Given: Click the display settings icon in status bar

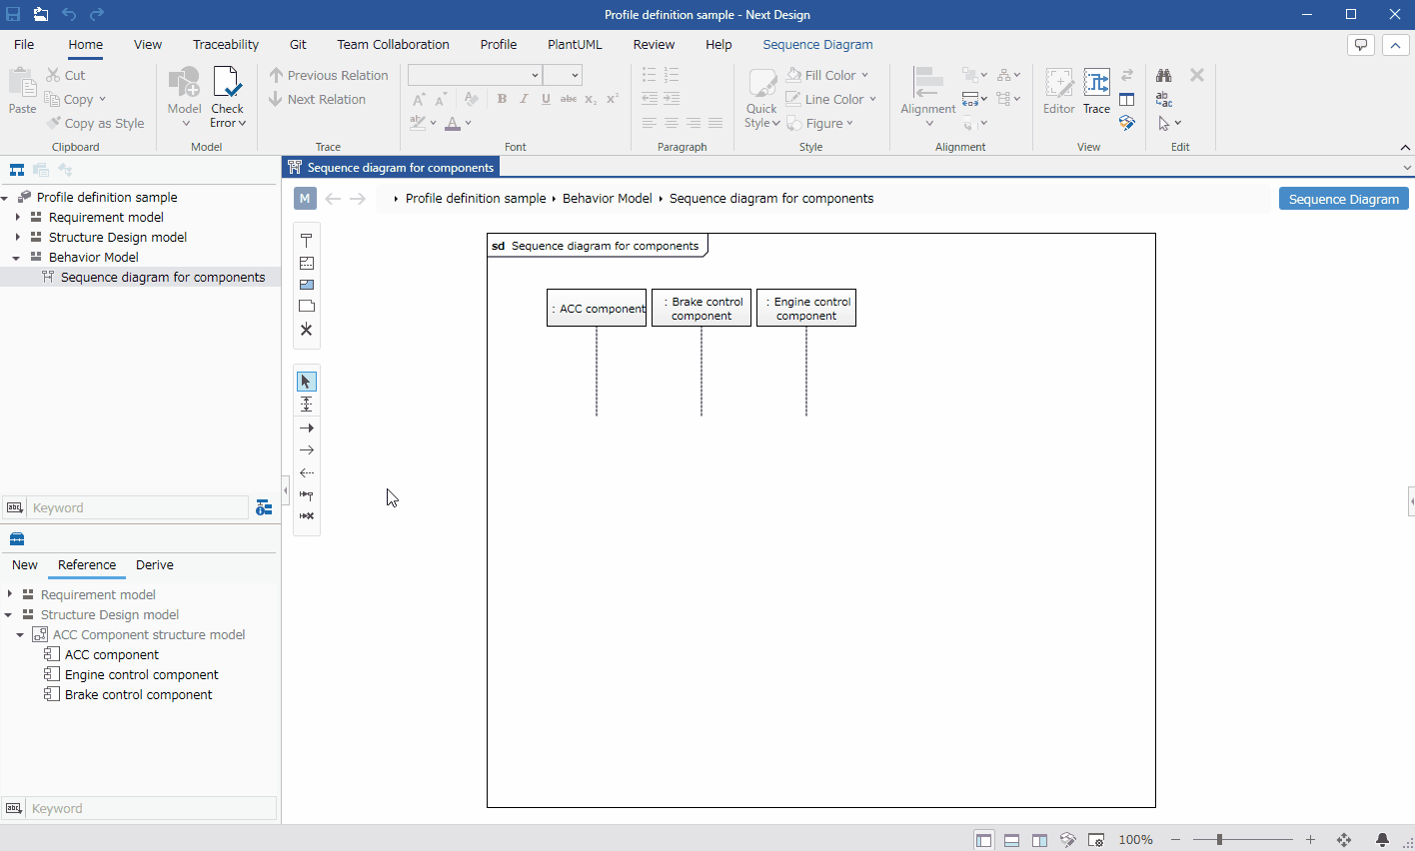Looking at the screenshot, I should [1096, 840].
